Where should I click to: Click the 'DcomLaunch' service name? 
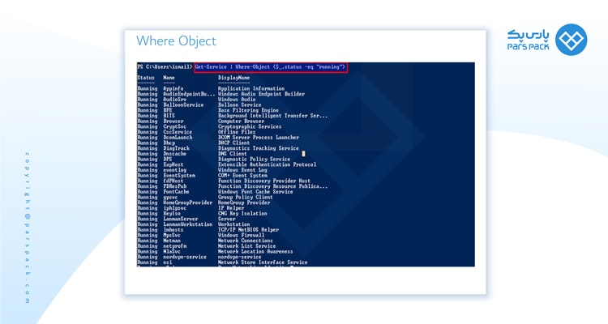pyautogui.click(x=178, y=137)
